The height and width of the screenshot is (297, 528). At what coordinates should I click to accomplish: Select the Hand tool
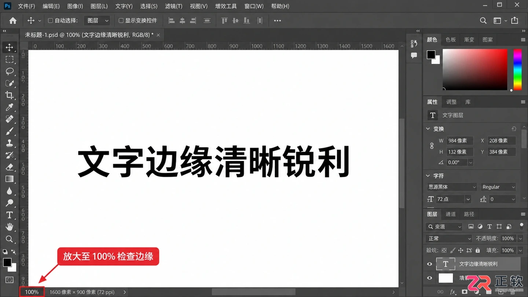pos(10,227)
